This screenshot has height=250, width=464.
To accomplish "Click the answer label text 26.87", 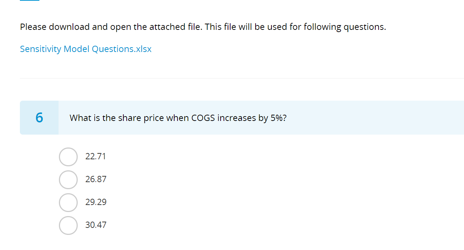I will tap(95, 179).
